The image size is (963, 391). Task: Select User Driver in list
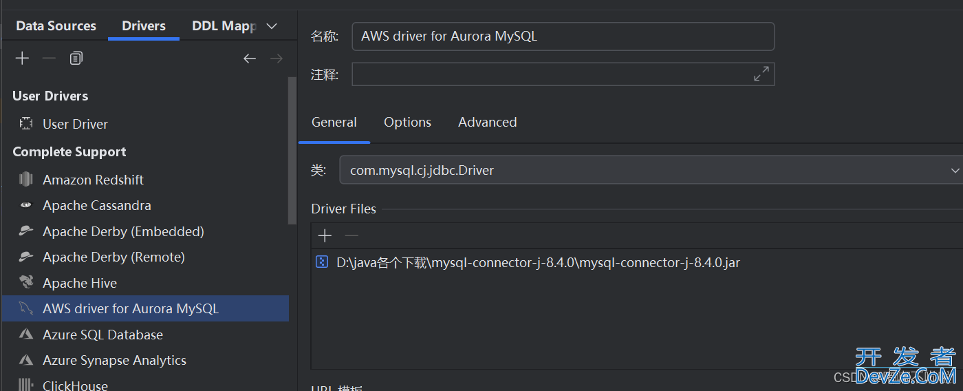coord(144,124)
